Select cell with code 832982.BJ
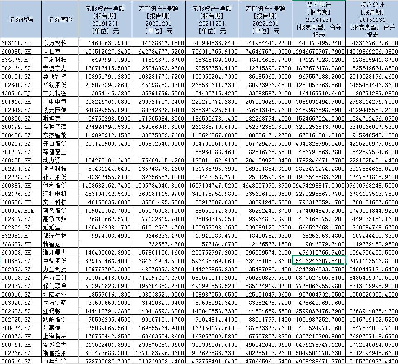 tap(21, 236)
